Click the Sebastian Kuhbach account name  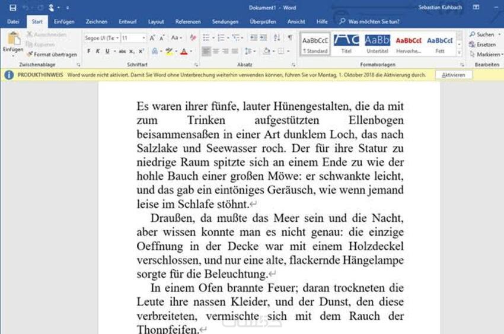tap(440, 7)
